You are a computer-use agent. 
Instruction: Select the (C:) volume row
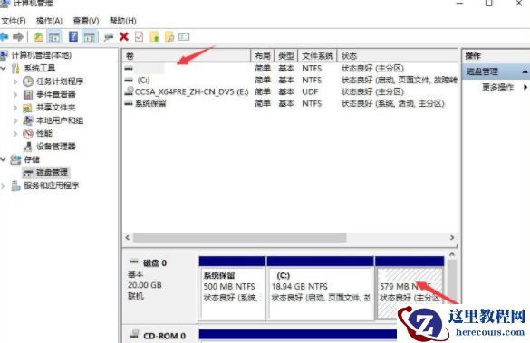click(x=290, y=80)
